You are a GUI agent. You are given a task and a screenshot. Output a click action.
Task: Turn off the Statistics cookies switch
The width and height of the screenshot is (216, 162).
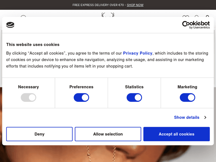tap(134, 98)
